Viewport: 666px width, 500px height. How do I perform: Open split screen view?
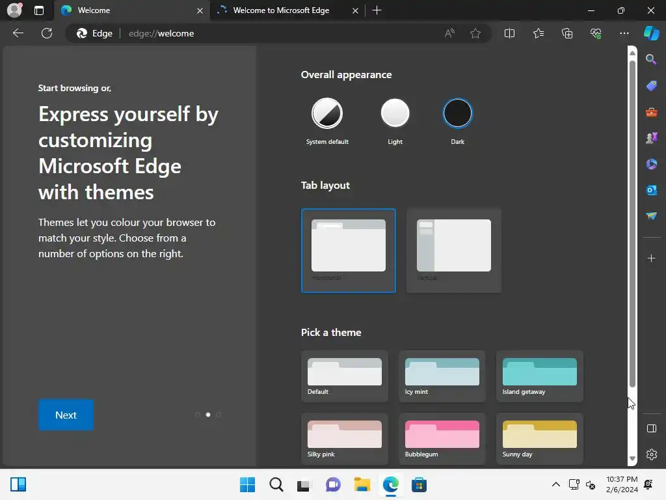click(509, 33)
